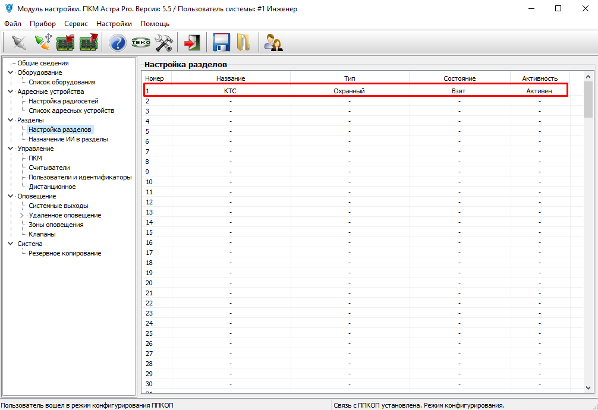This screenshot has width=598, height=410.
Task: Collapse the Система tree node
Action: click(10, 244)
